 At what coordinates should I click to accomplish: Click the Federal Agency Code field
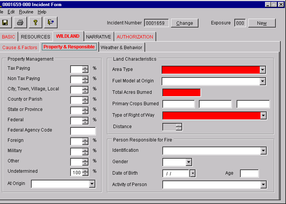(83, 131)
